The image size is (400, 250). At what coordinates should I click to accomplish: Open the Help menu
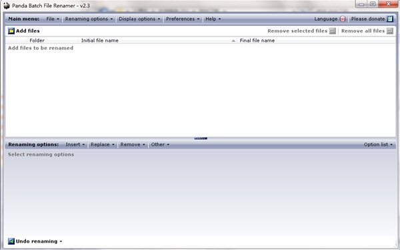[213, 19]
